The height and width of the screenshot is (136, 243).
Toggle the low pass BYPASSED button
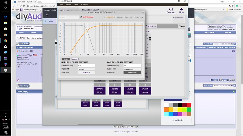pyautogui.click(x=132, y=73)
